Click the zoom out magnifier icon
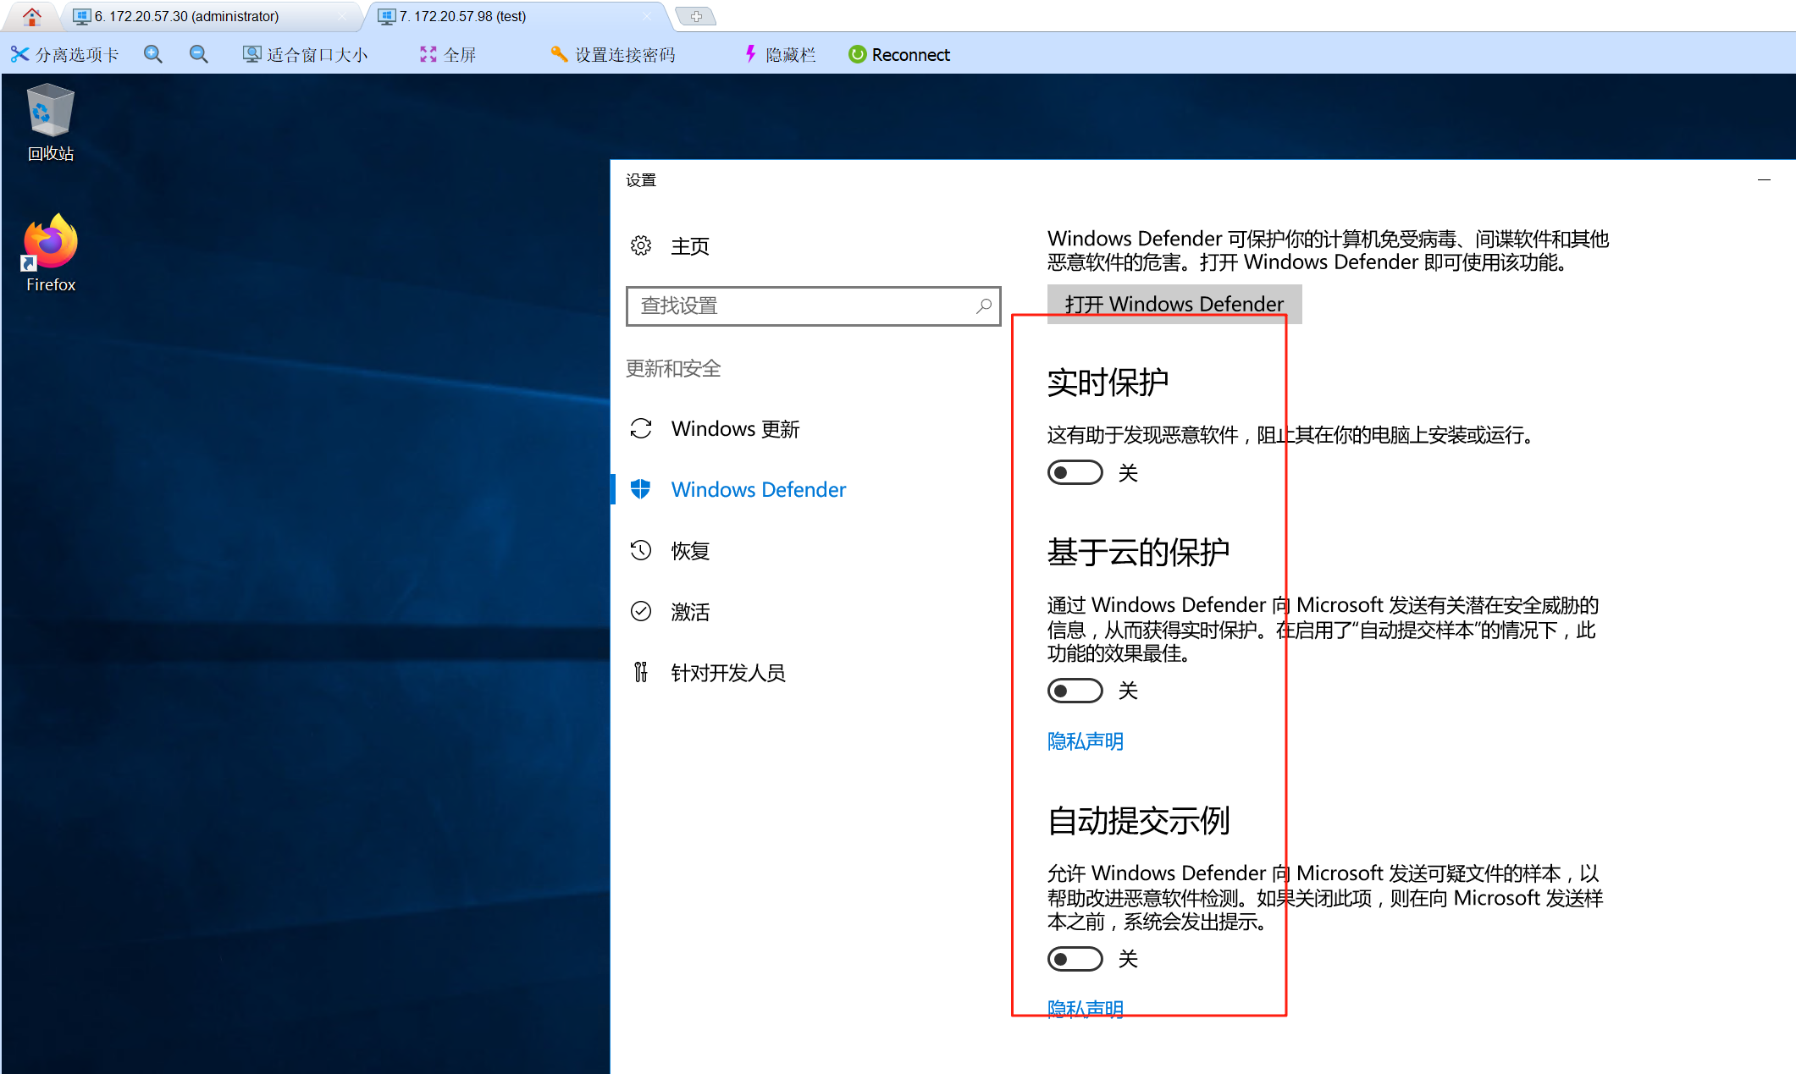Viewport: 1796px width, 1074px height. click(x=199, y=54)
